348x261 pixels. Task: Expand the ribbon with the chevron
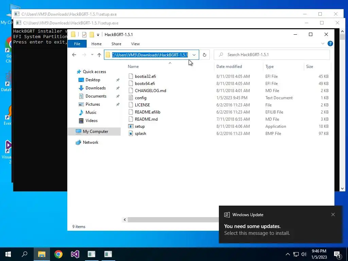point(323,43)
